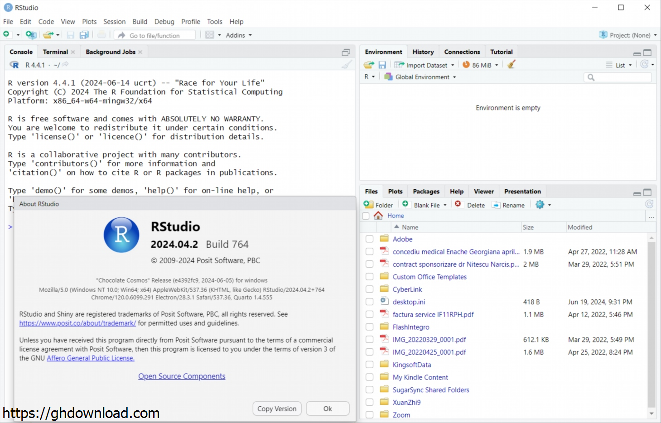
Task: Click the Delete files red icon
Action: [458, 204]
